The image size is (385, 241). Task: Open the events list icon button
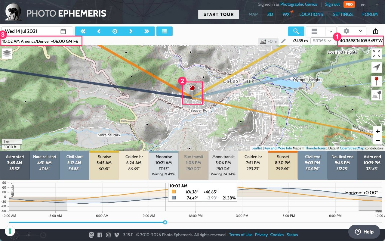coord(165,31)
